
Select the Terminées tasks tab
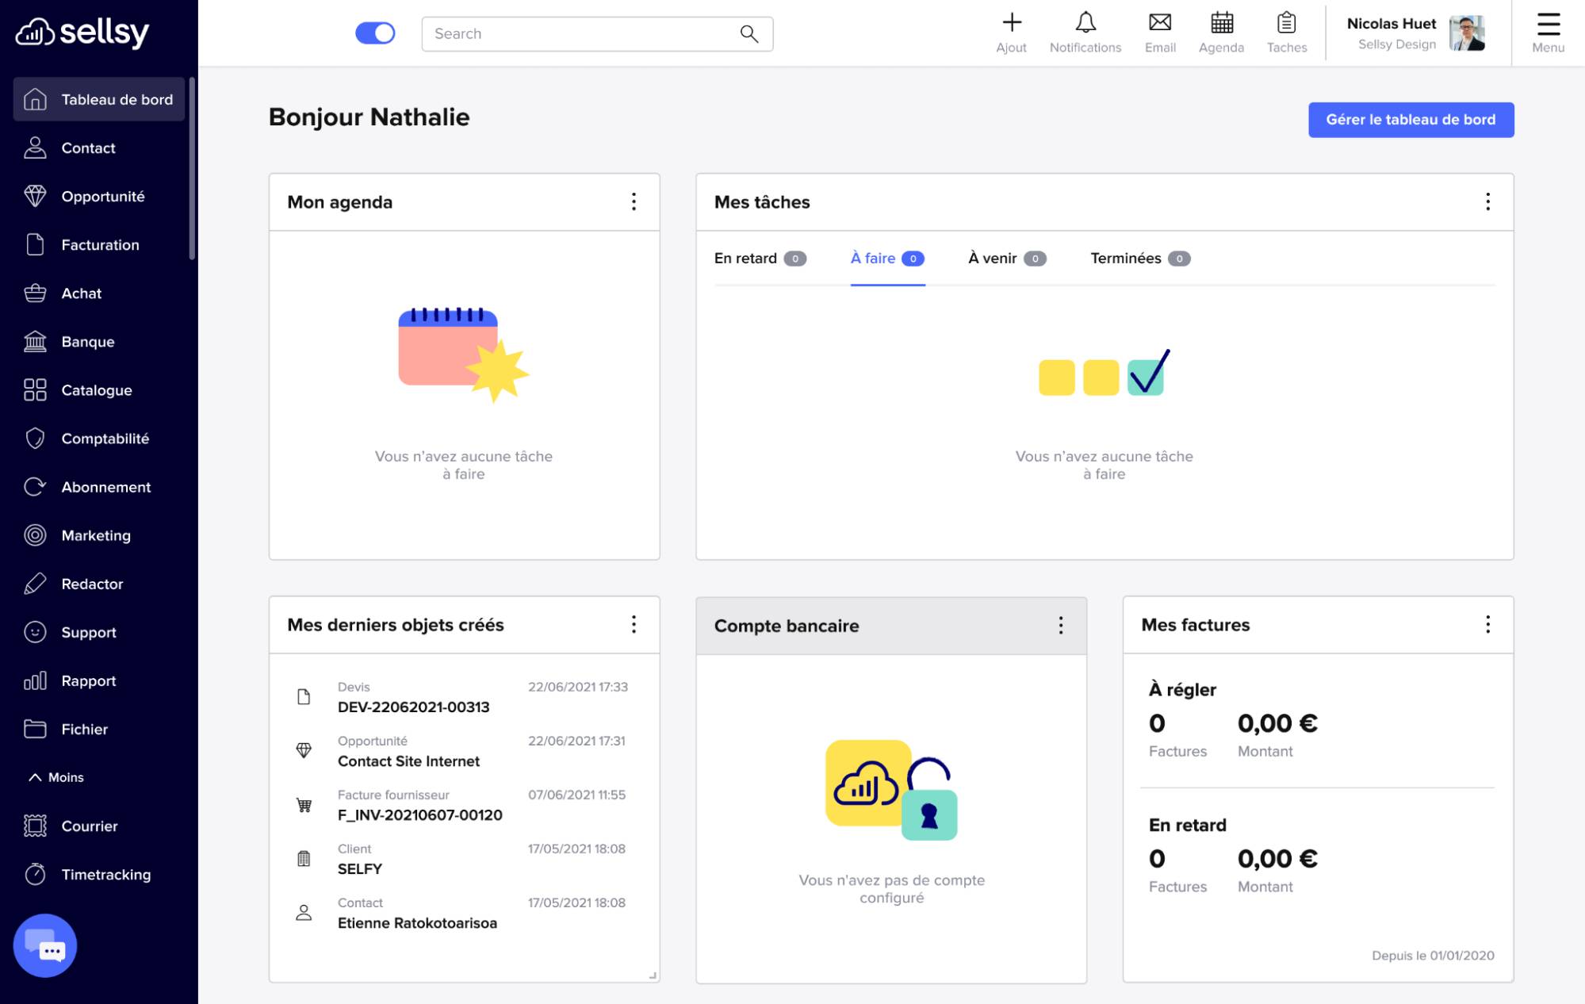[x=1126, y=258]
